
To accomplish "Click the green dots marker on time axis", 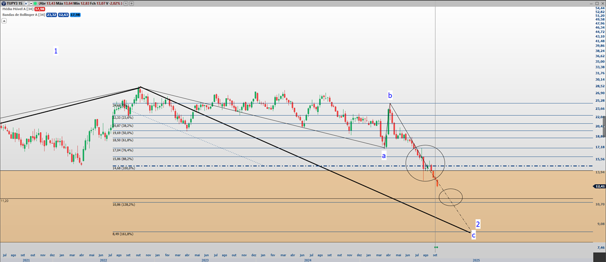I will pos(436,248).
